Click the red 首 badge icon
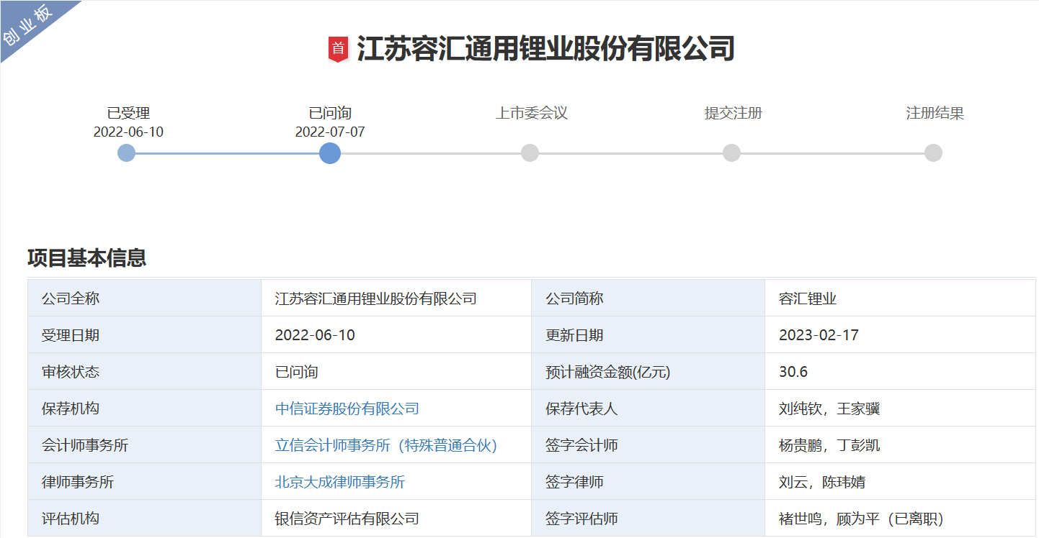The width and height of the screenshot is (1039, 538). tap(338, 49)
